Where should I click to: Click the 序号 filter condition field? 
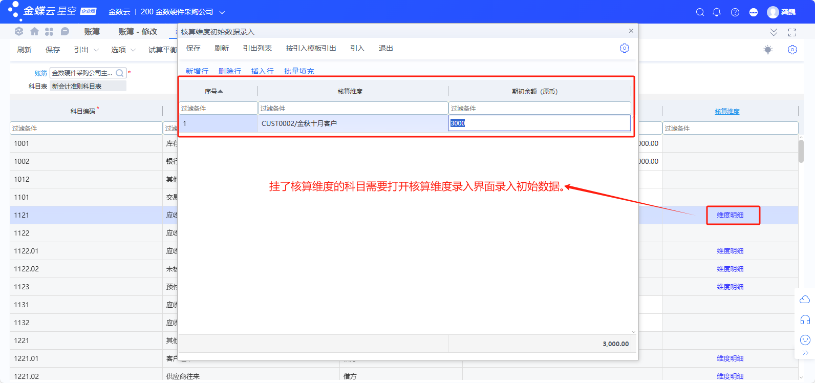(x=218, y=108)
